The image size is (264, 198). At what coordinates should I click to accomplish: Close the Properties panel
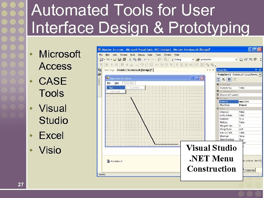260,70
